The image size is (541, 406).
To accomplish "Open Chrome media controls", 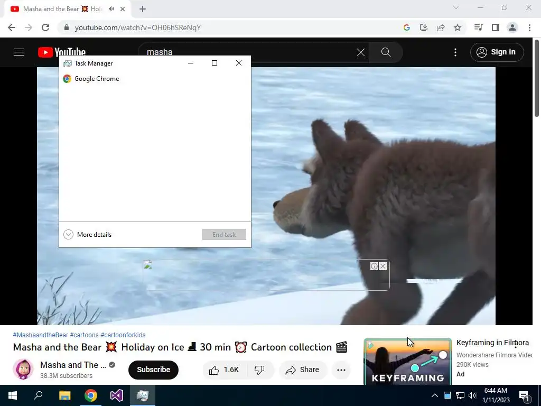I will (x=478, y=27).
